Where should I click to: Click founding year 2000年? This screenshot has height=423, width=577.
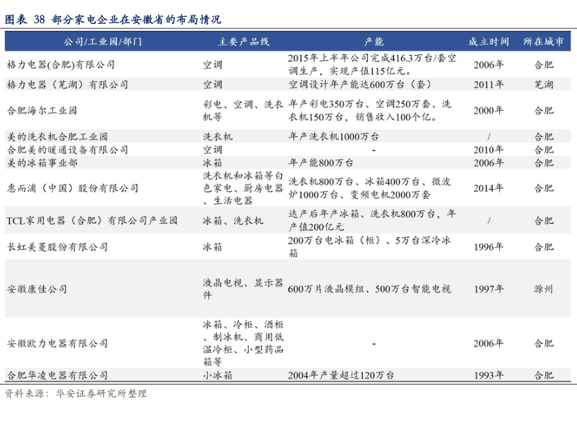click(x=489, y=110)
